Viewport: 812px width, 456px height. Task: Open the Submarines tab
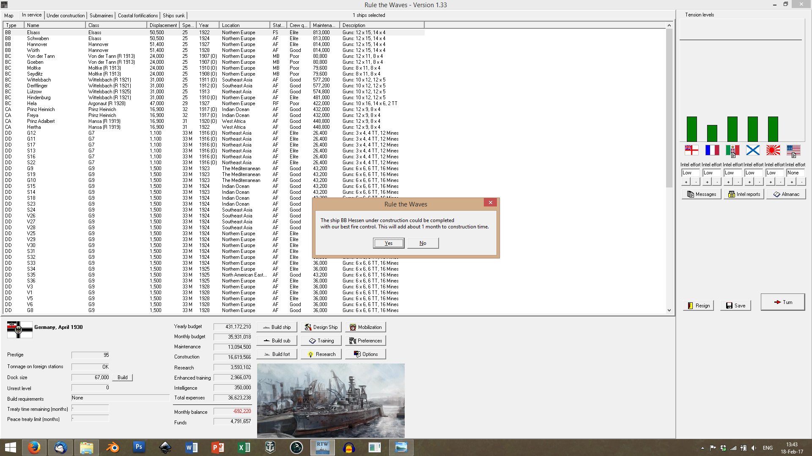101,16
